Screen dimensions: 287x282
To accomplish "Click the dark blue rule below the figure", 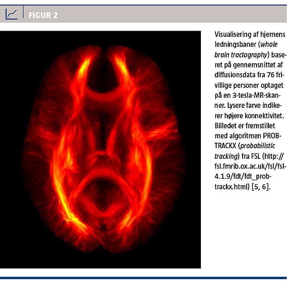I will 143,278.
